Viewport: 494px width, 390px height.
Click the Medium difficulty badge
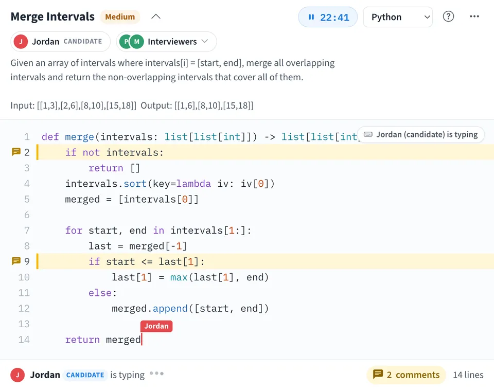point(120,16)
